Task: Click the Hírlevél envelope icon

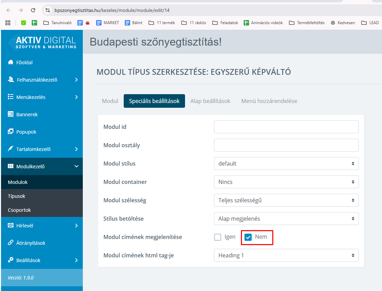Action: tap(11, 225)
